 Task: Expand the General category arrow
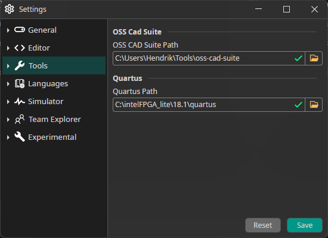(8, 30)
